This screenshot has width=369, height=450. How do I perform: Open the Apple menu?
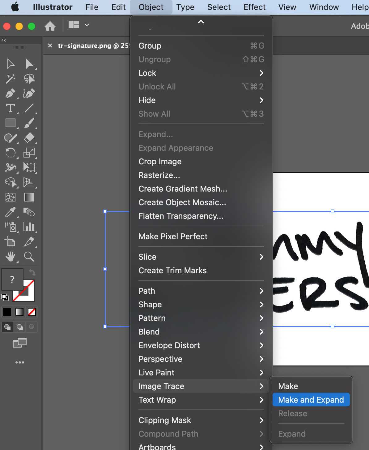pyautogui.click(x=15, y=7)
